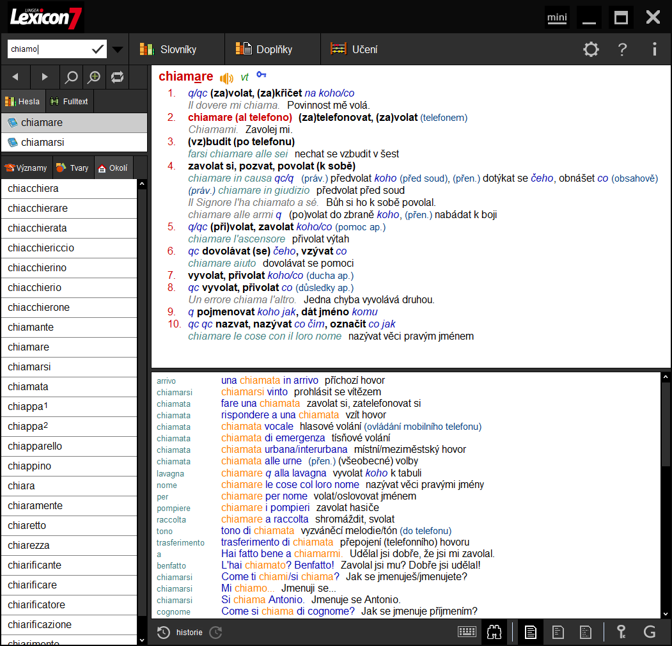Open help question mark
The width and height of the screenshot is (672, 646).
pyautogui.click(x=622, y=49)
